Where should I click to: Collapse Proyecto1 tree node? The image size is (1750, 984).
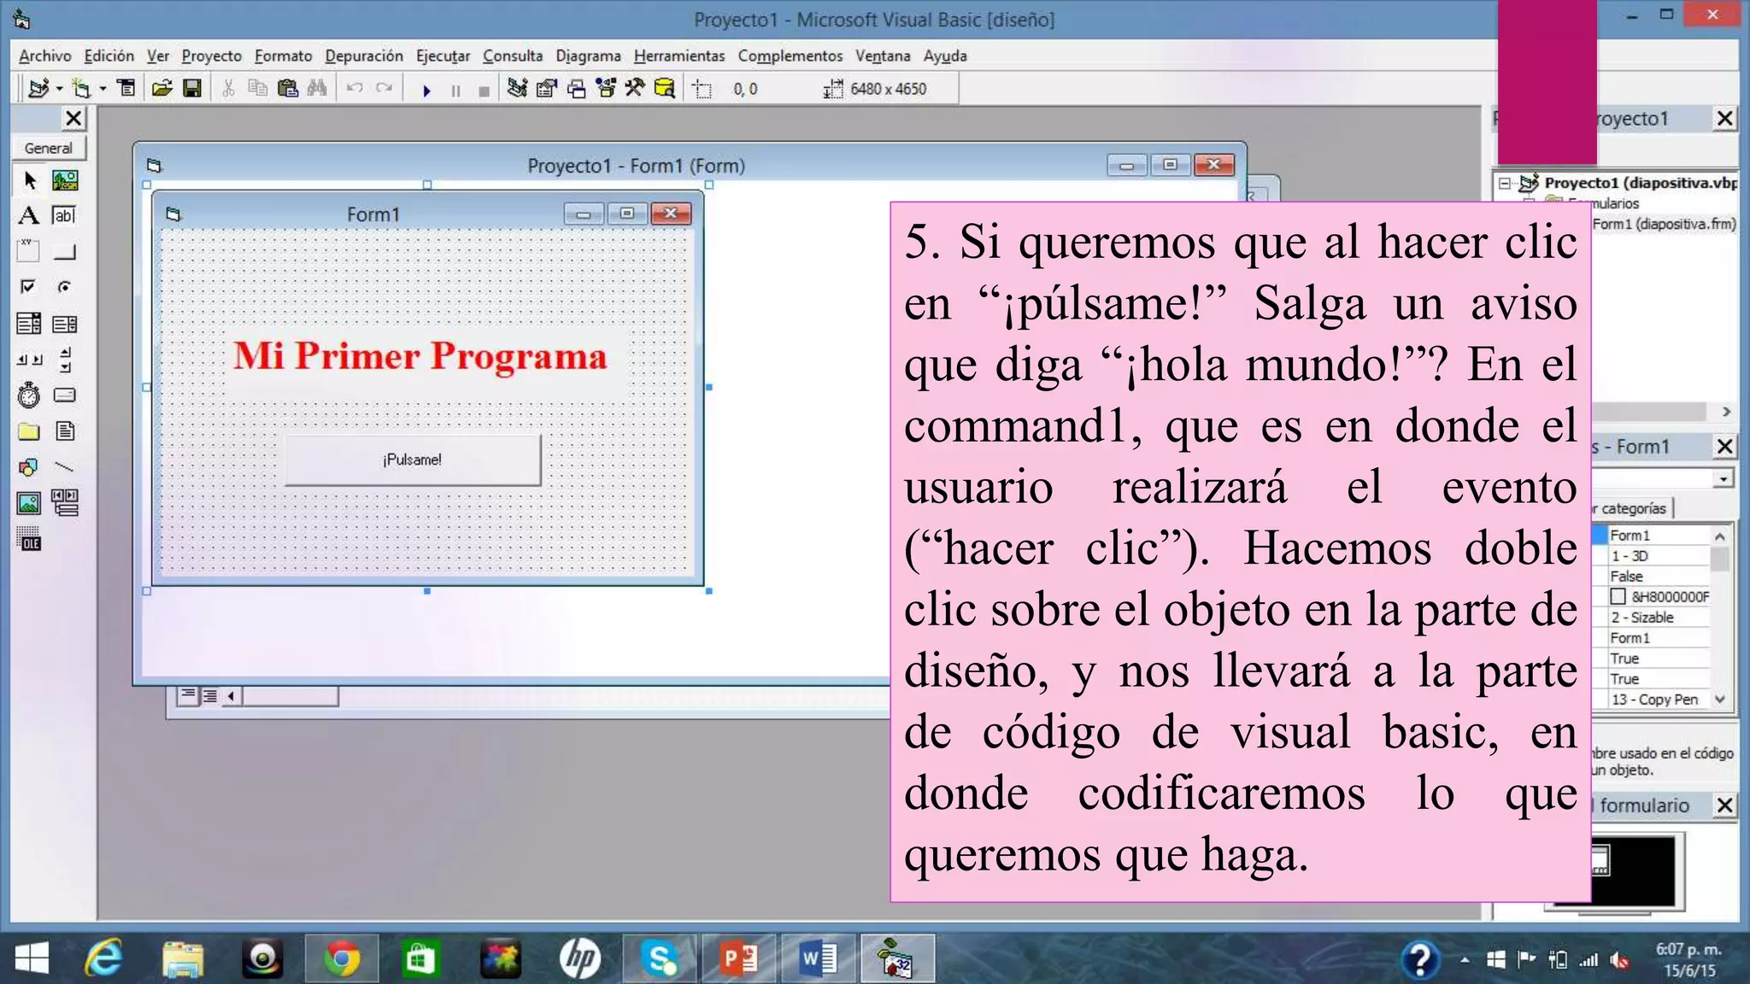coord(1505,183)
